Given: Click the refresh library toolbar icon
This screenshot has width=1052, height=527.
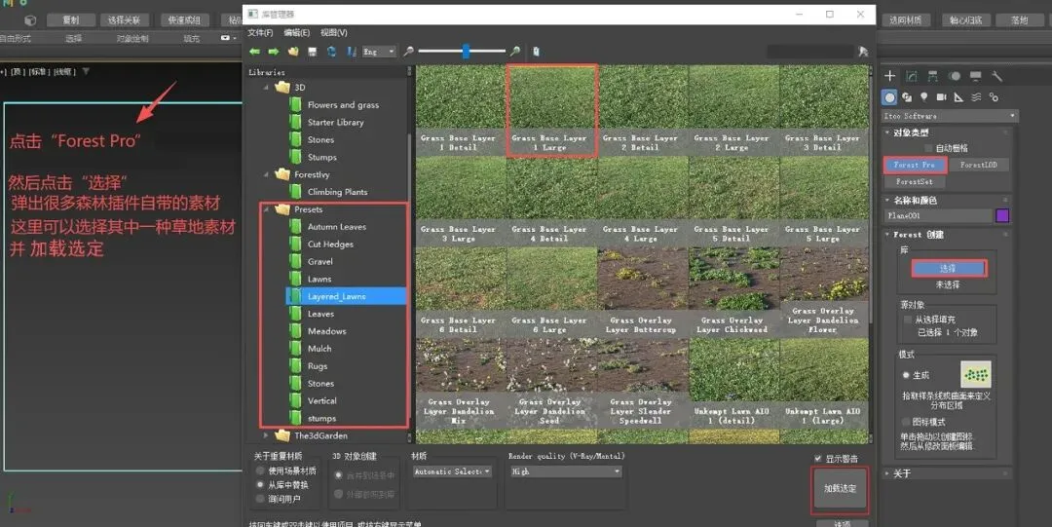Looking at the screenshot, I should (331, 52).
